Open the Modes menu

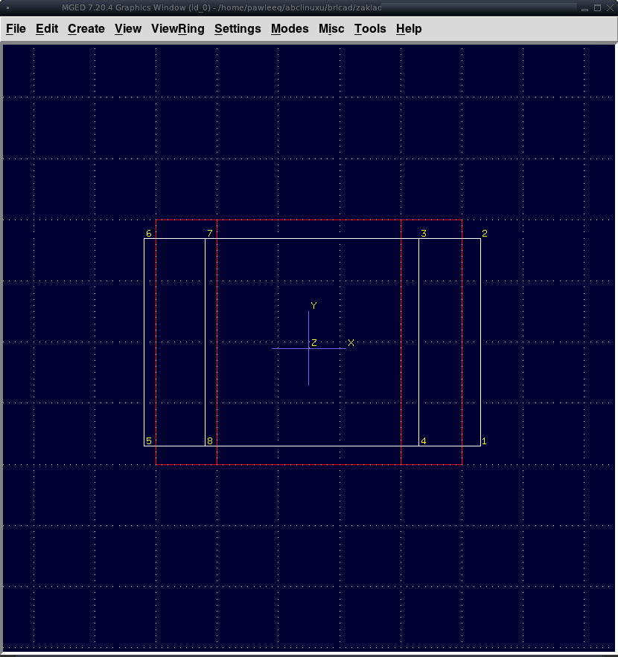coord(290,28)
